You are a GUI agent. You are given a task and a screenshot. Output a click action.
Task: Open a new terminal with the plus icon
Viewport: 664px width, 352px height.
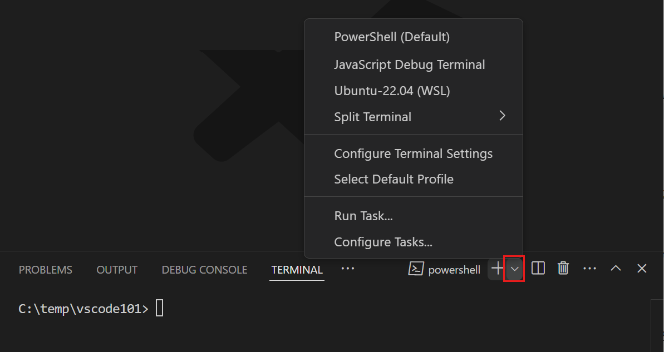[497, 269]
